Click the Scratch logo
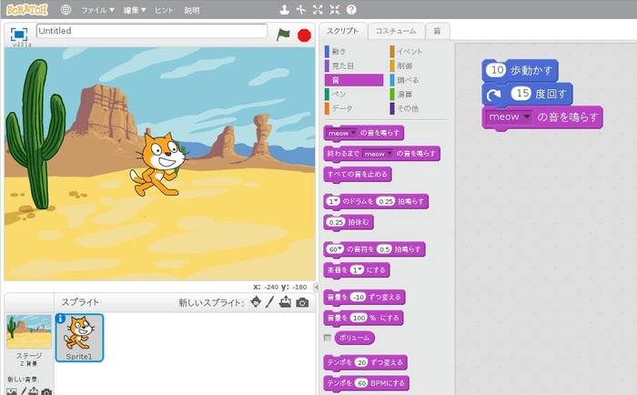The height and width of the screenshot is (395, 637). click(26, 9)
